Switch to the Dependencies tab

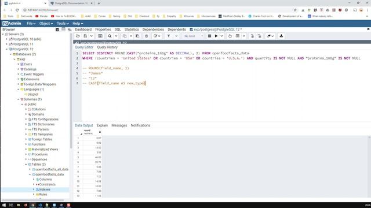pyautogui.click(x=153, y=29)
